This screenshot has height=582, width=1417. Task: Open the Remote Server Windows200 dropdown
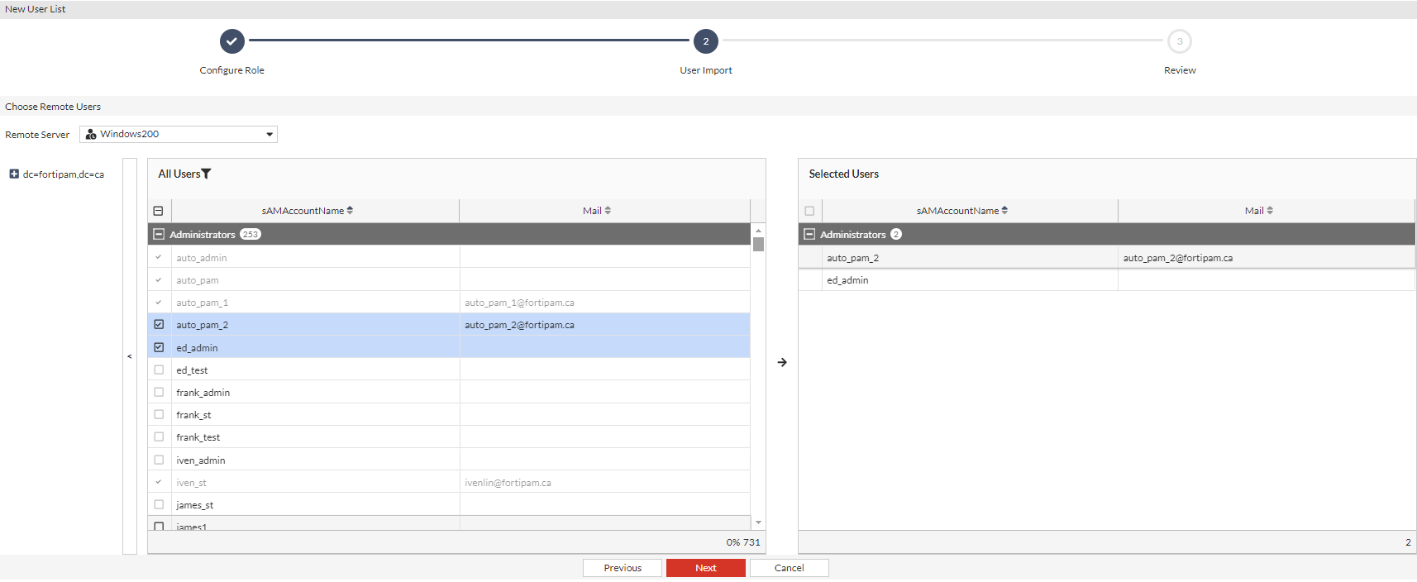179,134
